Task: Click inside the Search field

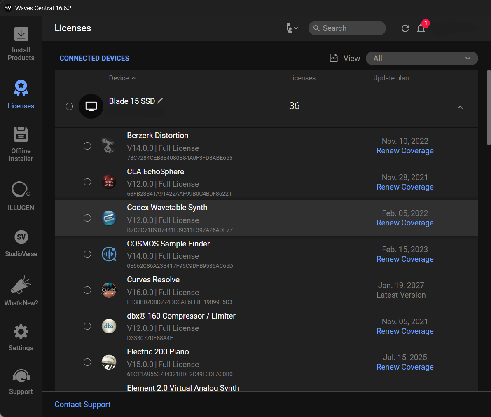Action: (347, 28)
